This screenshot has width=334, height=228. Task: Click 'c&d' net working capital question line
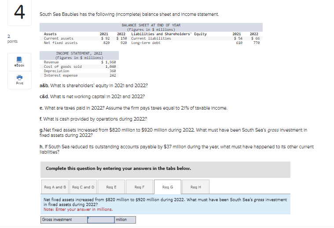[92, 96]
